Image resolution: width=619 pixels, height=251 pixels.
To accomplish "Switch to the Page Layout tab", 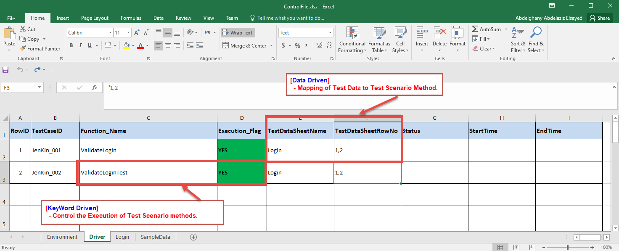I will tap(95, 18).
